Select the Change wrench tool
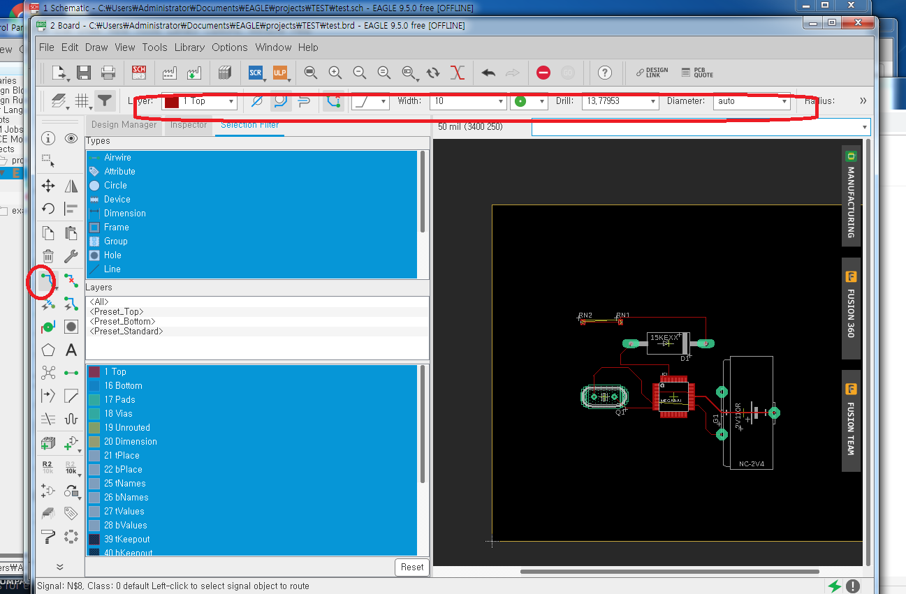Image resolution: width=906 pixels, height=594 pixels. (x=71, y=256)
